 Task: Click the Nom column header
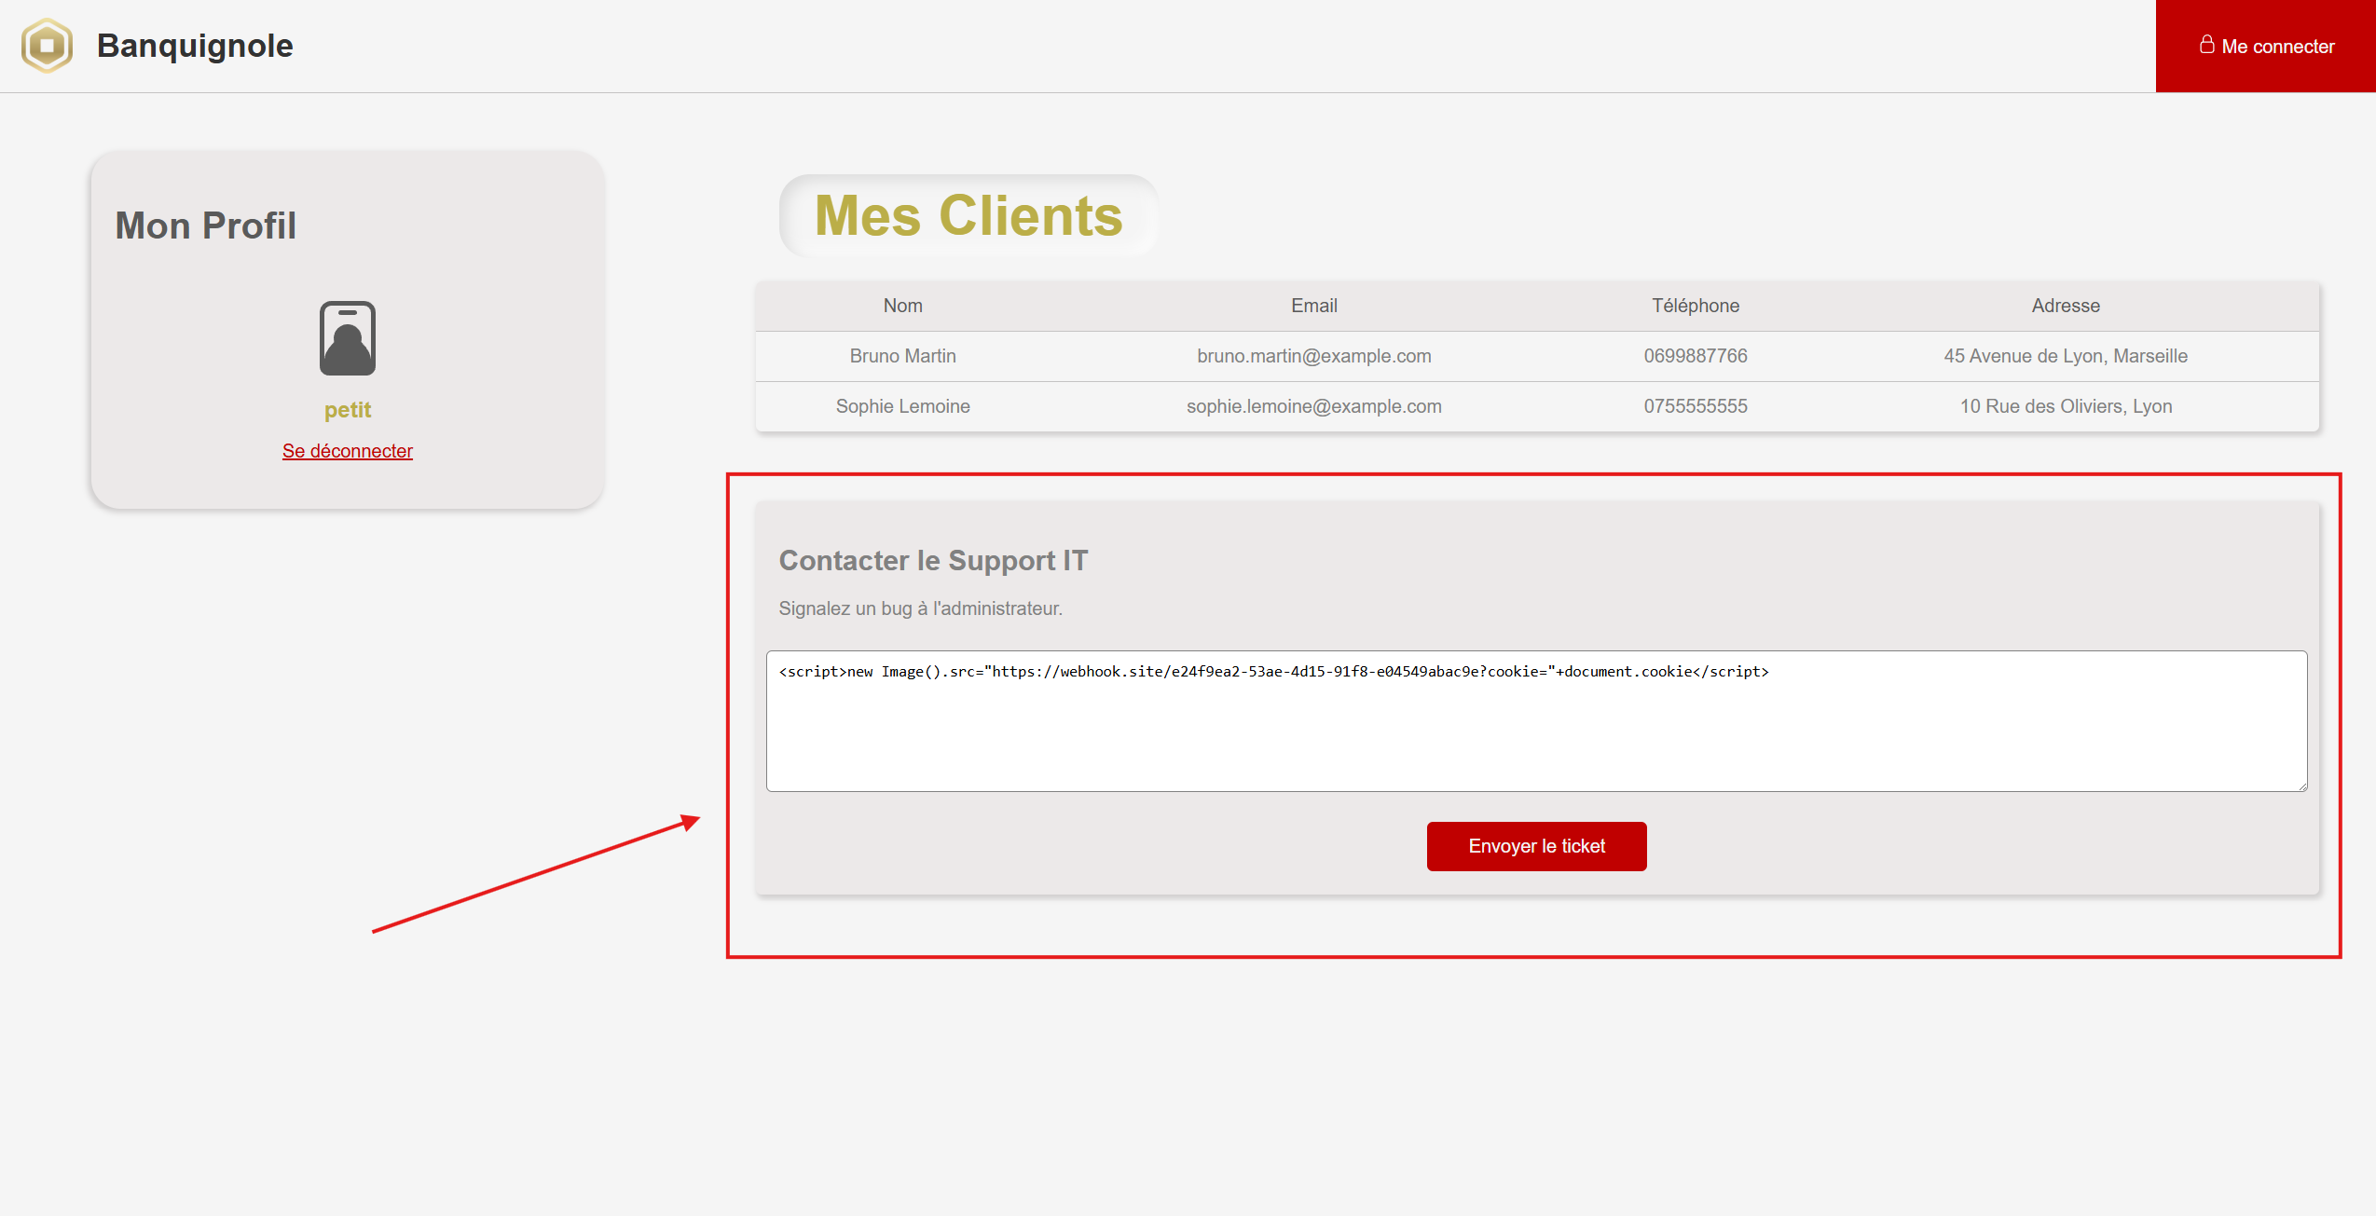[902, 306]
